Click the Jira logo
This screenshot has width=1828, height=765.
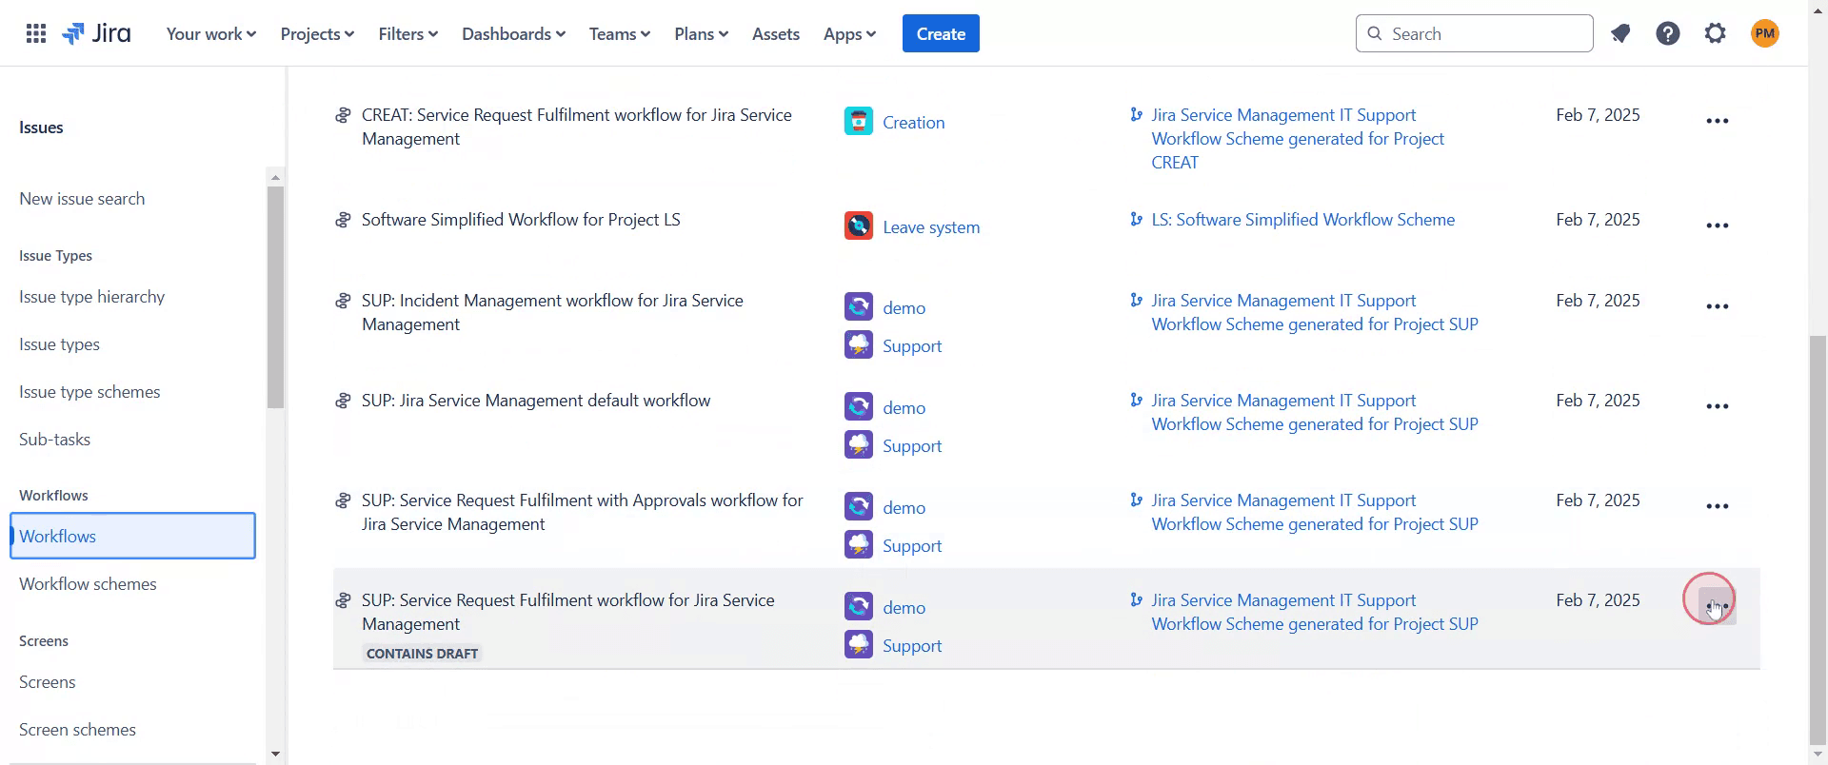coord(96,34)
